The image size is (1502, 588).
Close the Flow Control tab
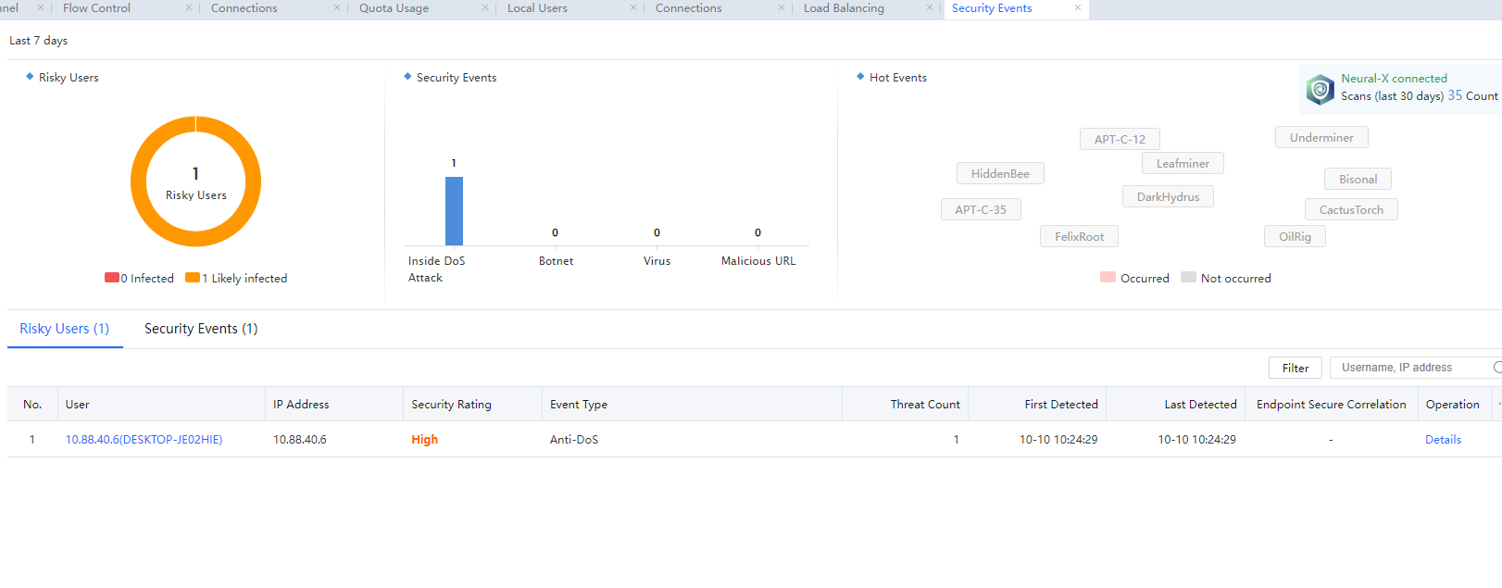click(x=189, y=7)
